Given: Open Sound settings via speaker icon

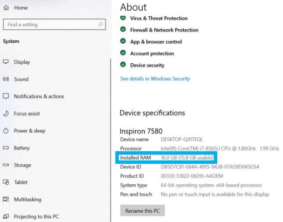Looking at the screenshot, I should (x=6, y=79).
